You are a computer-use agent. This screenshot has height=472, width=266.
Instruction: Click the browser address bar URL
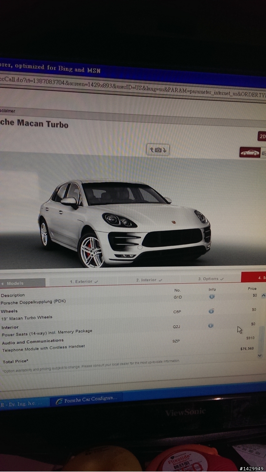click(133, 87)
